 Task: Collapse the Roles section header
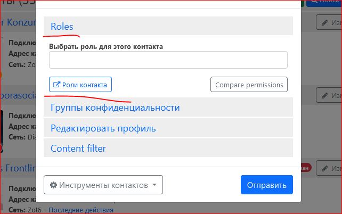click(62, 26)
